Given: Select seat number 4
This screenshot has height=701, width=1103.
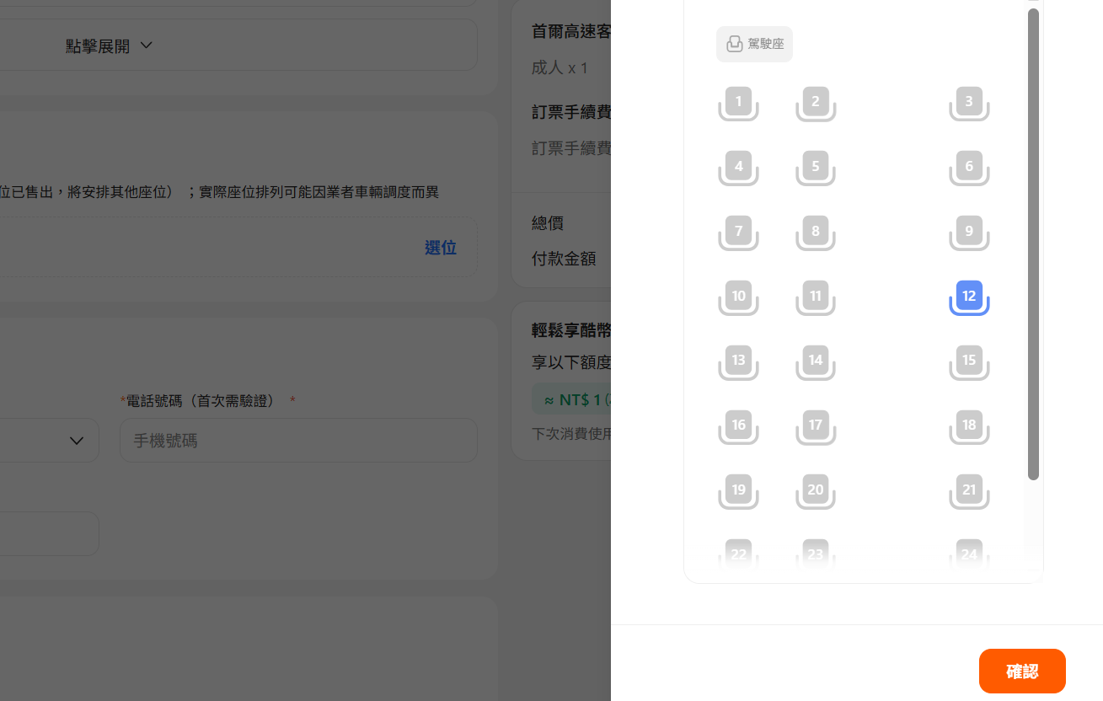Looking at the screenshot, I should (x=738, y=168).
